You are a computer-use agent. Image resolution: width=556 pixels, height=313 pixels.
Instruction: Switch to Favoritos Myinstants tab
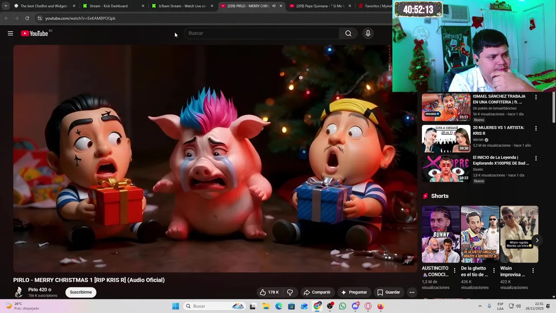tap(375, 6)
